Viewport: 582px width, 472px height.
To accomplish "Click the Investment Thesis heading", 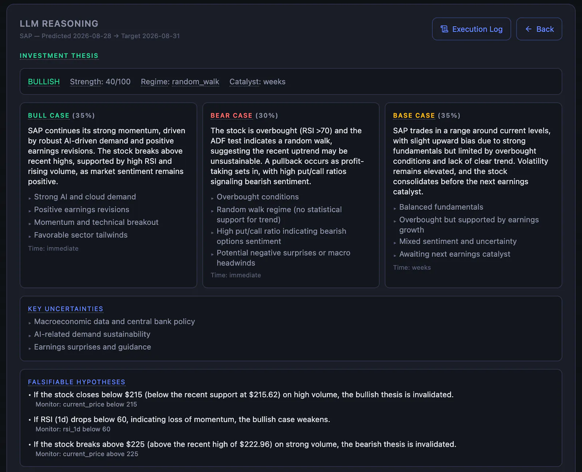I will pos(59,56).
